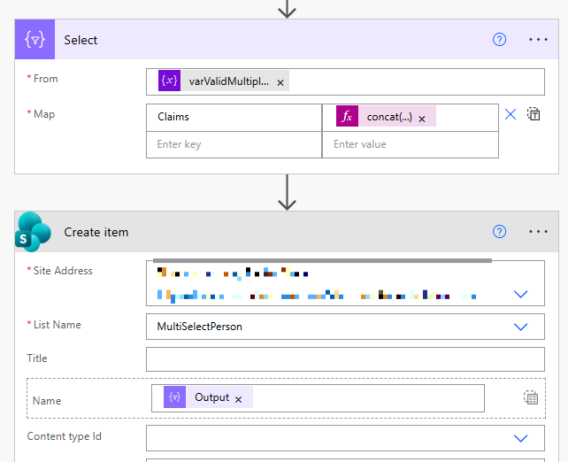Viewport: 568px width, 462px height.
Task: Expand the List Name dropdown
Action: [x=521, y=327]
